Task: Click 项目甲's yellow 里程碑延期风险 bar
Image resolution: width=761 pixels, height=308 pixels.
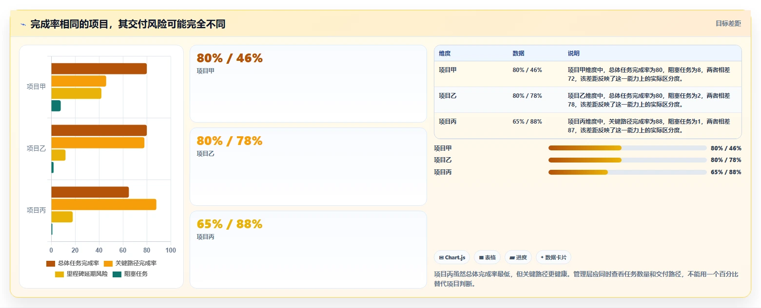Action: 76,93
